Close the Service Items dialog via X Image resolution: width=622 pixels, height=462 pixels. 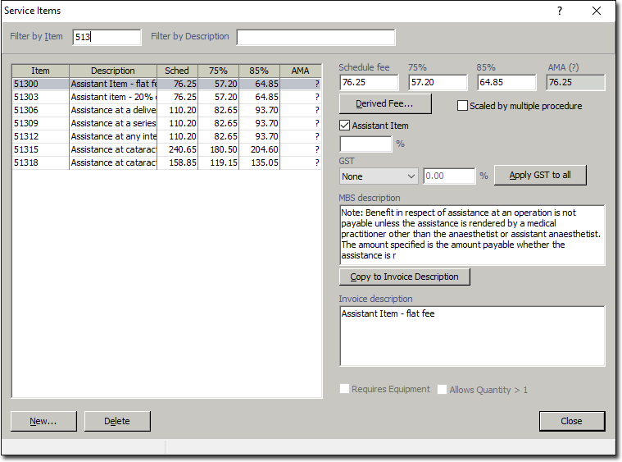click(597, 11)
